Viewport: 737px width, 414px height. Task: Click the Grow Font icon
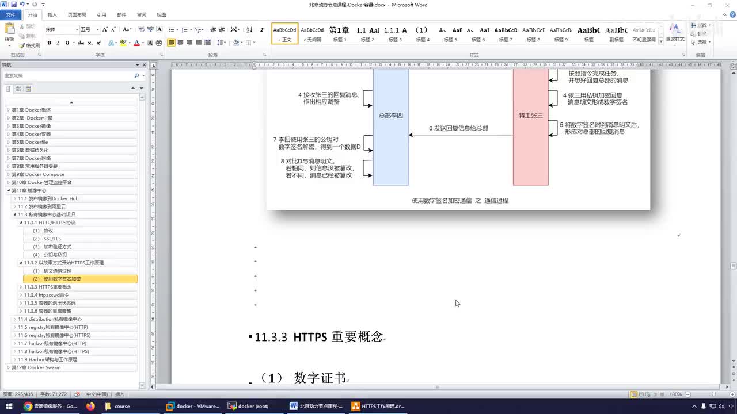[104, 29]
